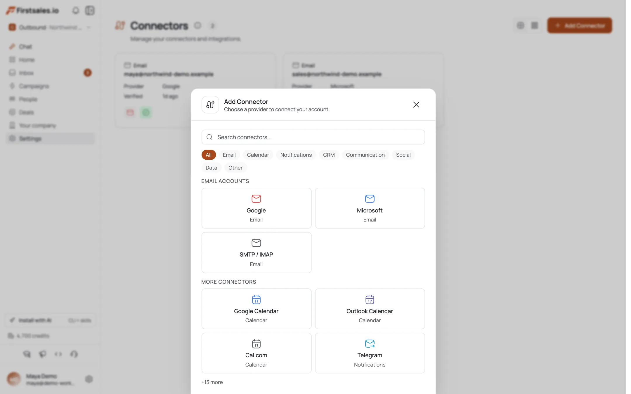
Task: Filter connectors by Other category
Action: coord(235,168)
